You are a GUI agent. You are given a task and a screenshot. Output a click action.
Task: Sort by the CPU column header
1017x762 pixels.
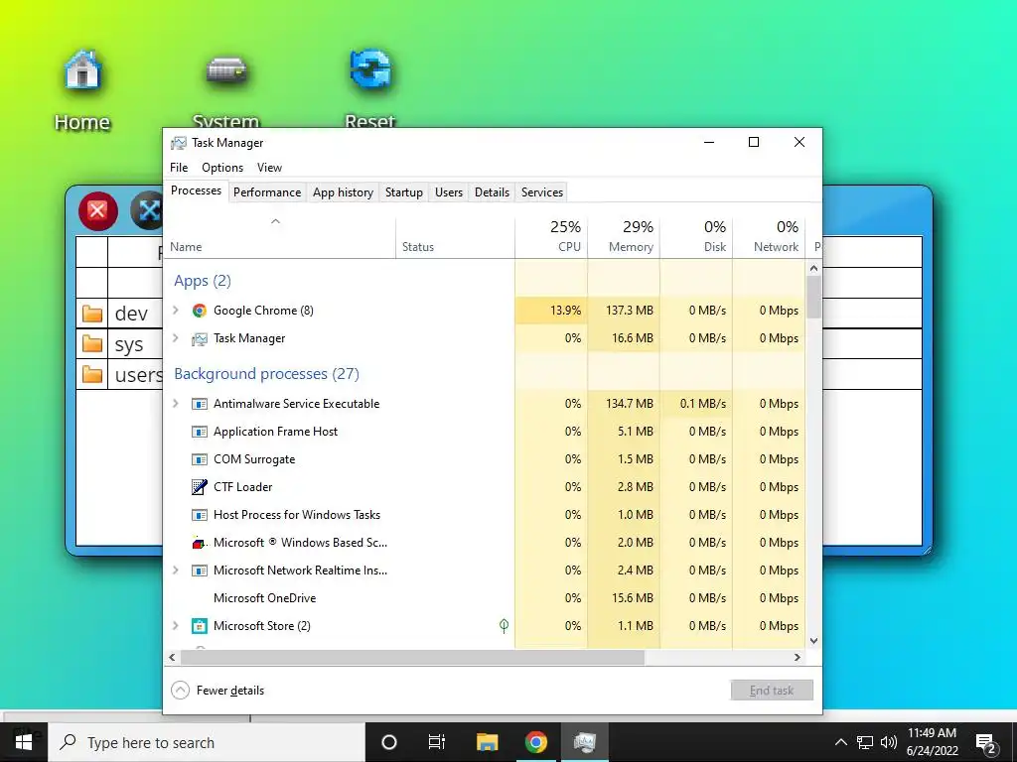[x=552, y=237]
